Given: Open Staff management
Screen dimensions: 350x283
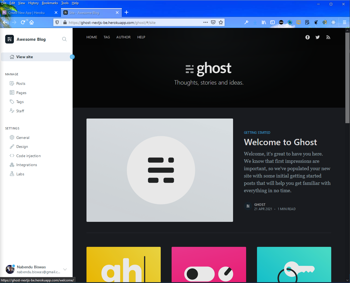Looking at the screenshot, I should [x=20, y=111].
